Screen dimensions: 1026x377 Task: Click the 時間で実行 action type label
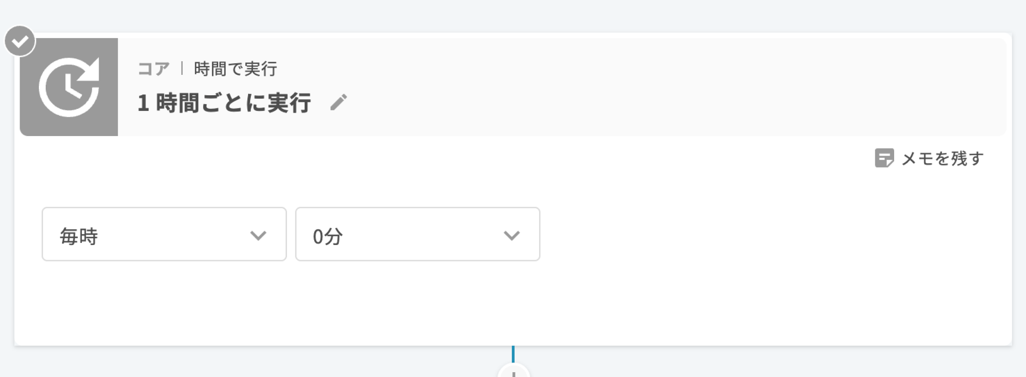[236, 69]
